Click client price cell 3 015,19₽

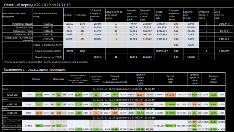[224, 51]
